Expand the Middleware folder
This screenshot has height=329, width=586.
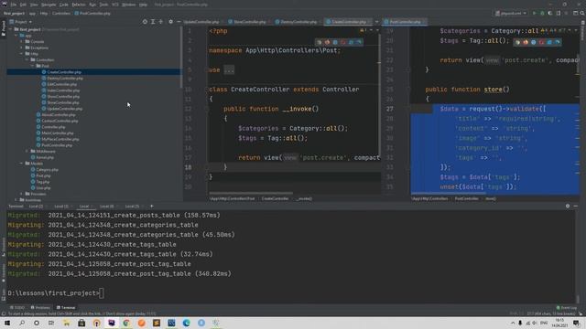click(x=27, y=152)
